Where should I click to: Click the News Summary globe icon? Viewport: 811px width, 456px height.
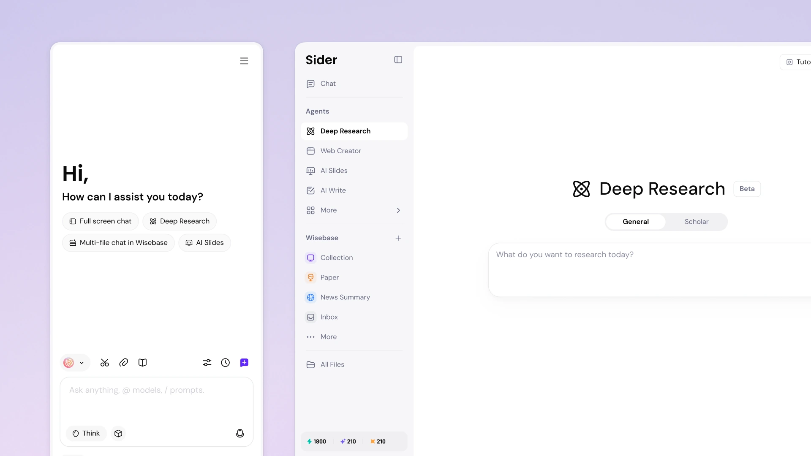(x=311, y=297)
